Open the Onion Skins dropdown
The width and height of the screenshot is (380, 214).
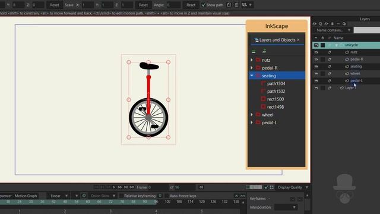pos(103,196)
